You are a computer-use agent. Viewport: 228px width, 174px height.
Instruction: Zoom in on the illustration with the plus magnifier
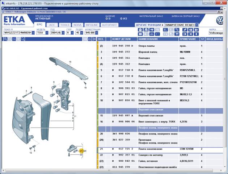click(5, 39)
